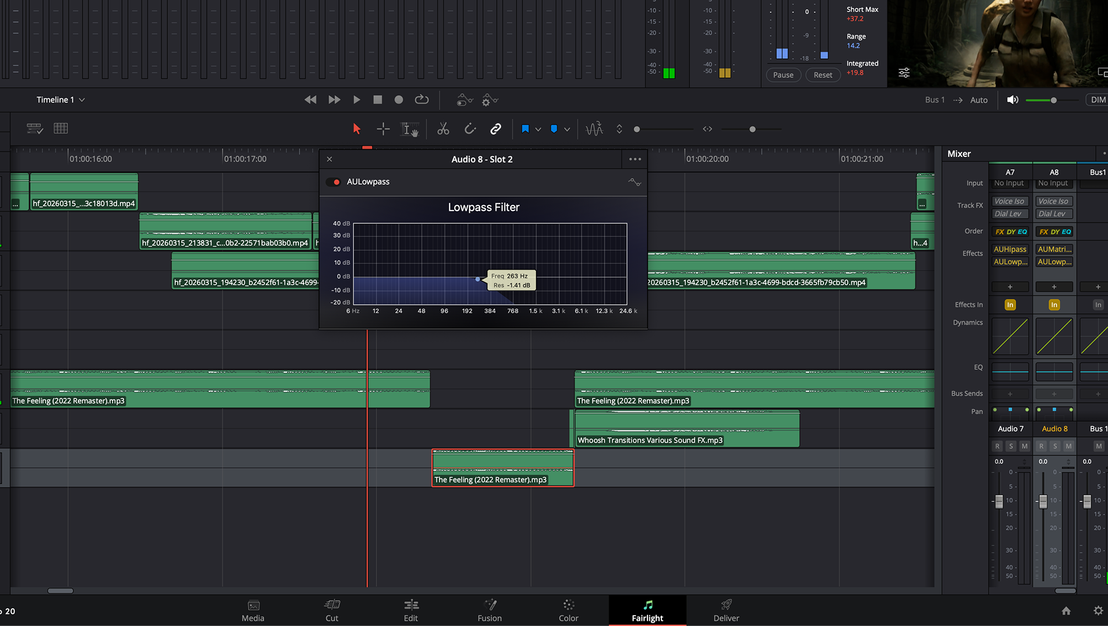The image size is (1108, 626).
Task: Toggle Effects In button for A7
Action: tap(1010, 305)
